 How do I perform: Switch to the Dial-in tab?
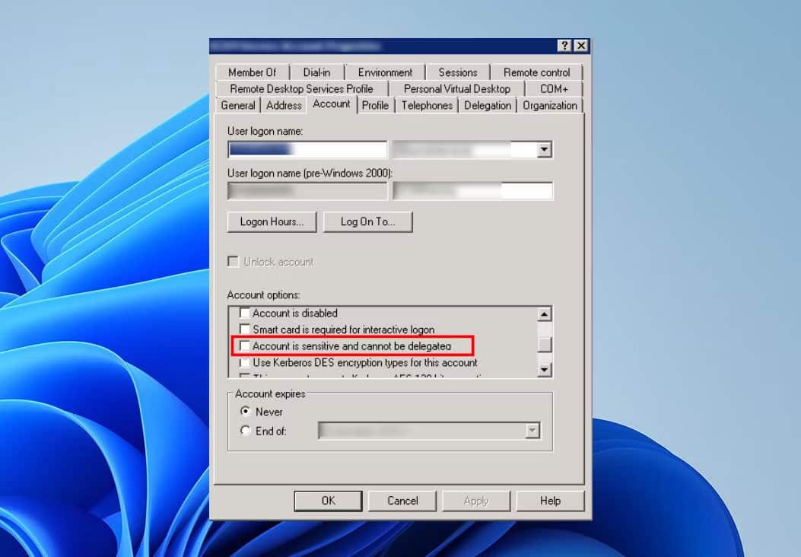click(x=316, y=72)
